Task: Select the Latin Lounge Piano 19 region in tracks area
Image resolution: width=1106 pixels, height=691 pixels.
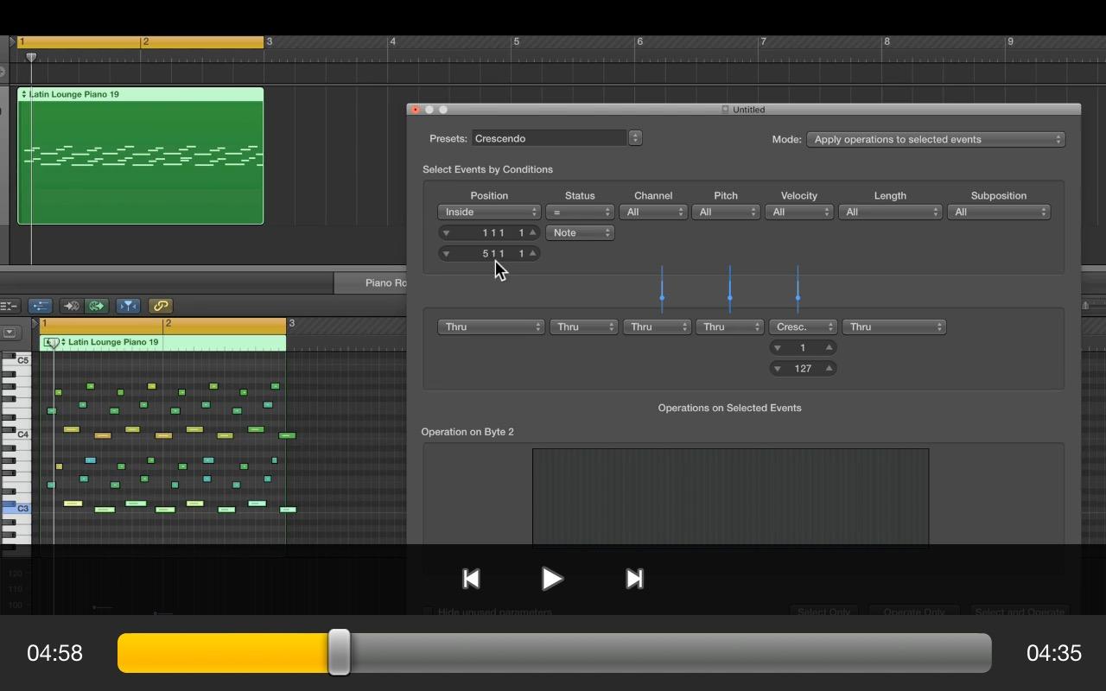Action: pyautogui.click(x=141, y=155)
